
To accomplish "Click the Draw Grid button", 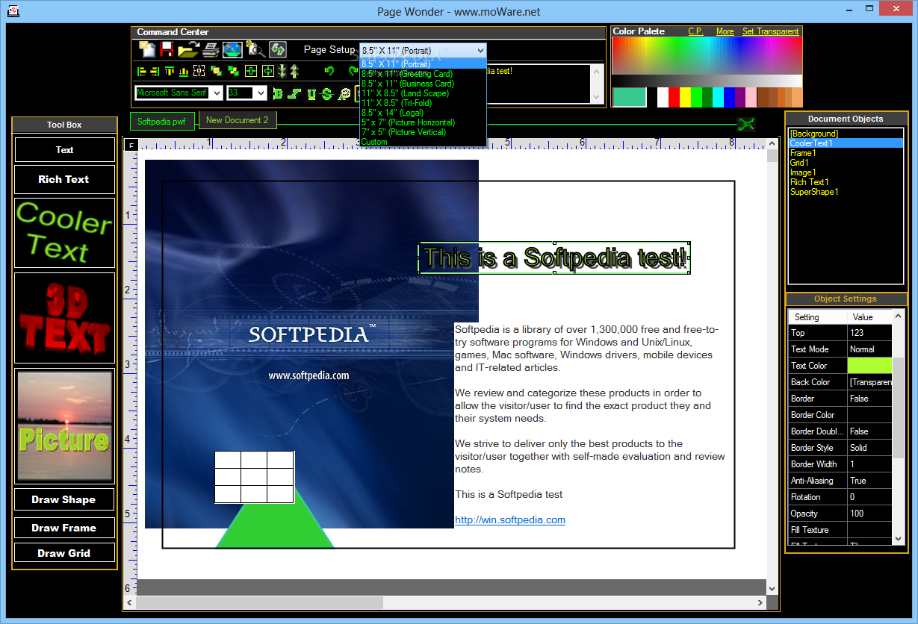I will (65, 553).
